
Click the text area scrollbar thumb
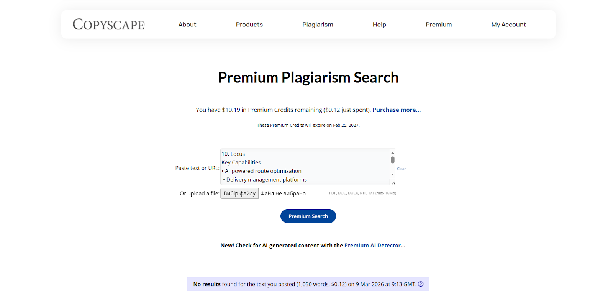[393, 160]
